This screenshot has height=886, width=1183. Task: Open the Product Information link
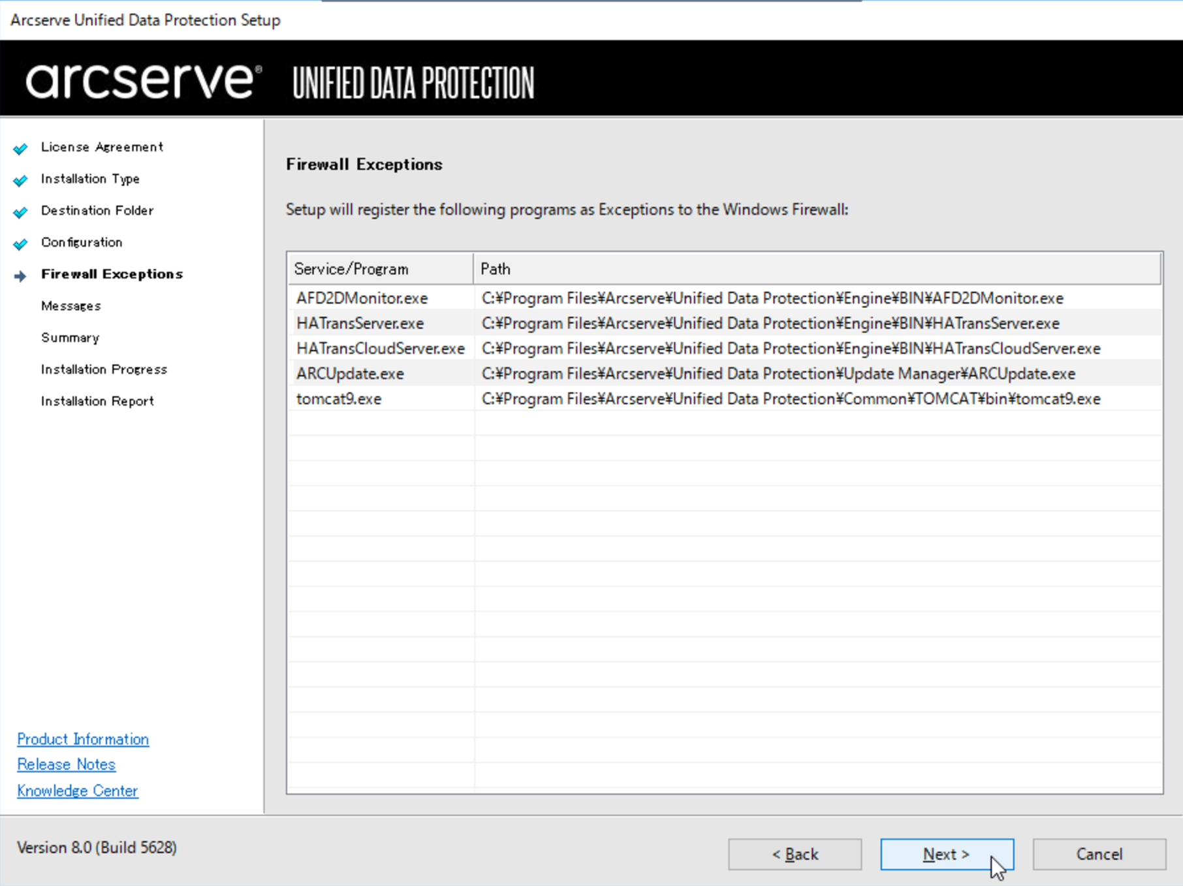83,739
